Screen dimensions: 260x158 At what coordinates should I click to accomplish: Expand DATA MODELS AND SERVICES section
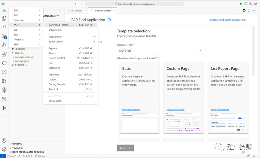tap(36, 152)
